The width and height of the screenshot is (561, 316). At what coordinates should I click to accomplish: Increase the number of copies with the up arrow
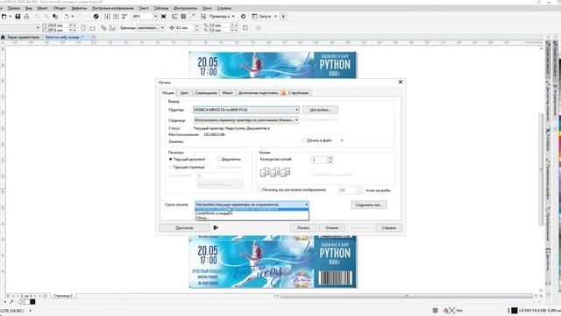pos(330,158)
